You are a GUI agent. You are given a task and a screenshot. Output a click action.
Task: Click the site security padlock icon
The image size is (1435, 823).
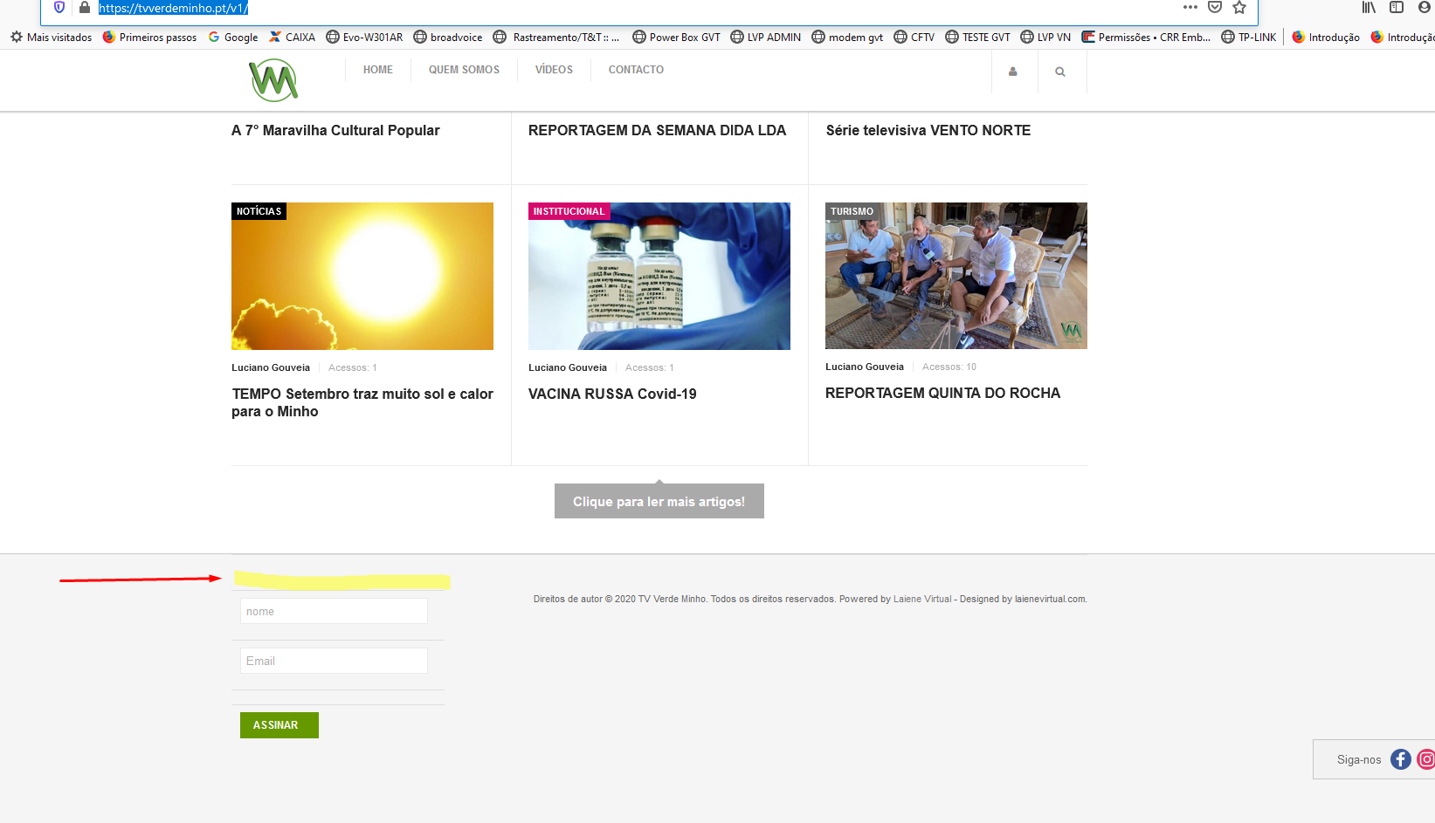click(x=85, y=8)
